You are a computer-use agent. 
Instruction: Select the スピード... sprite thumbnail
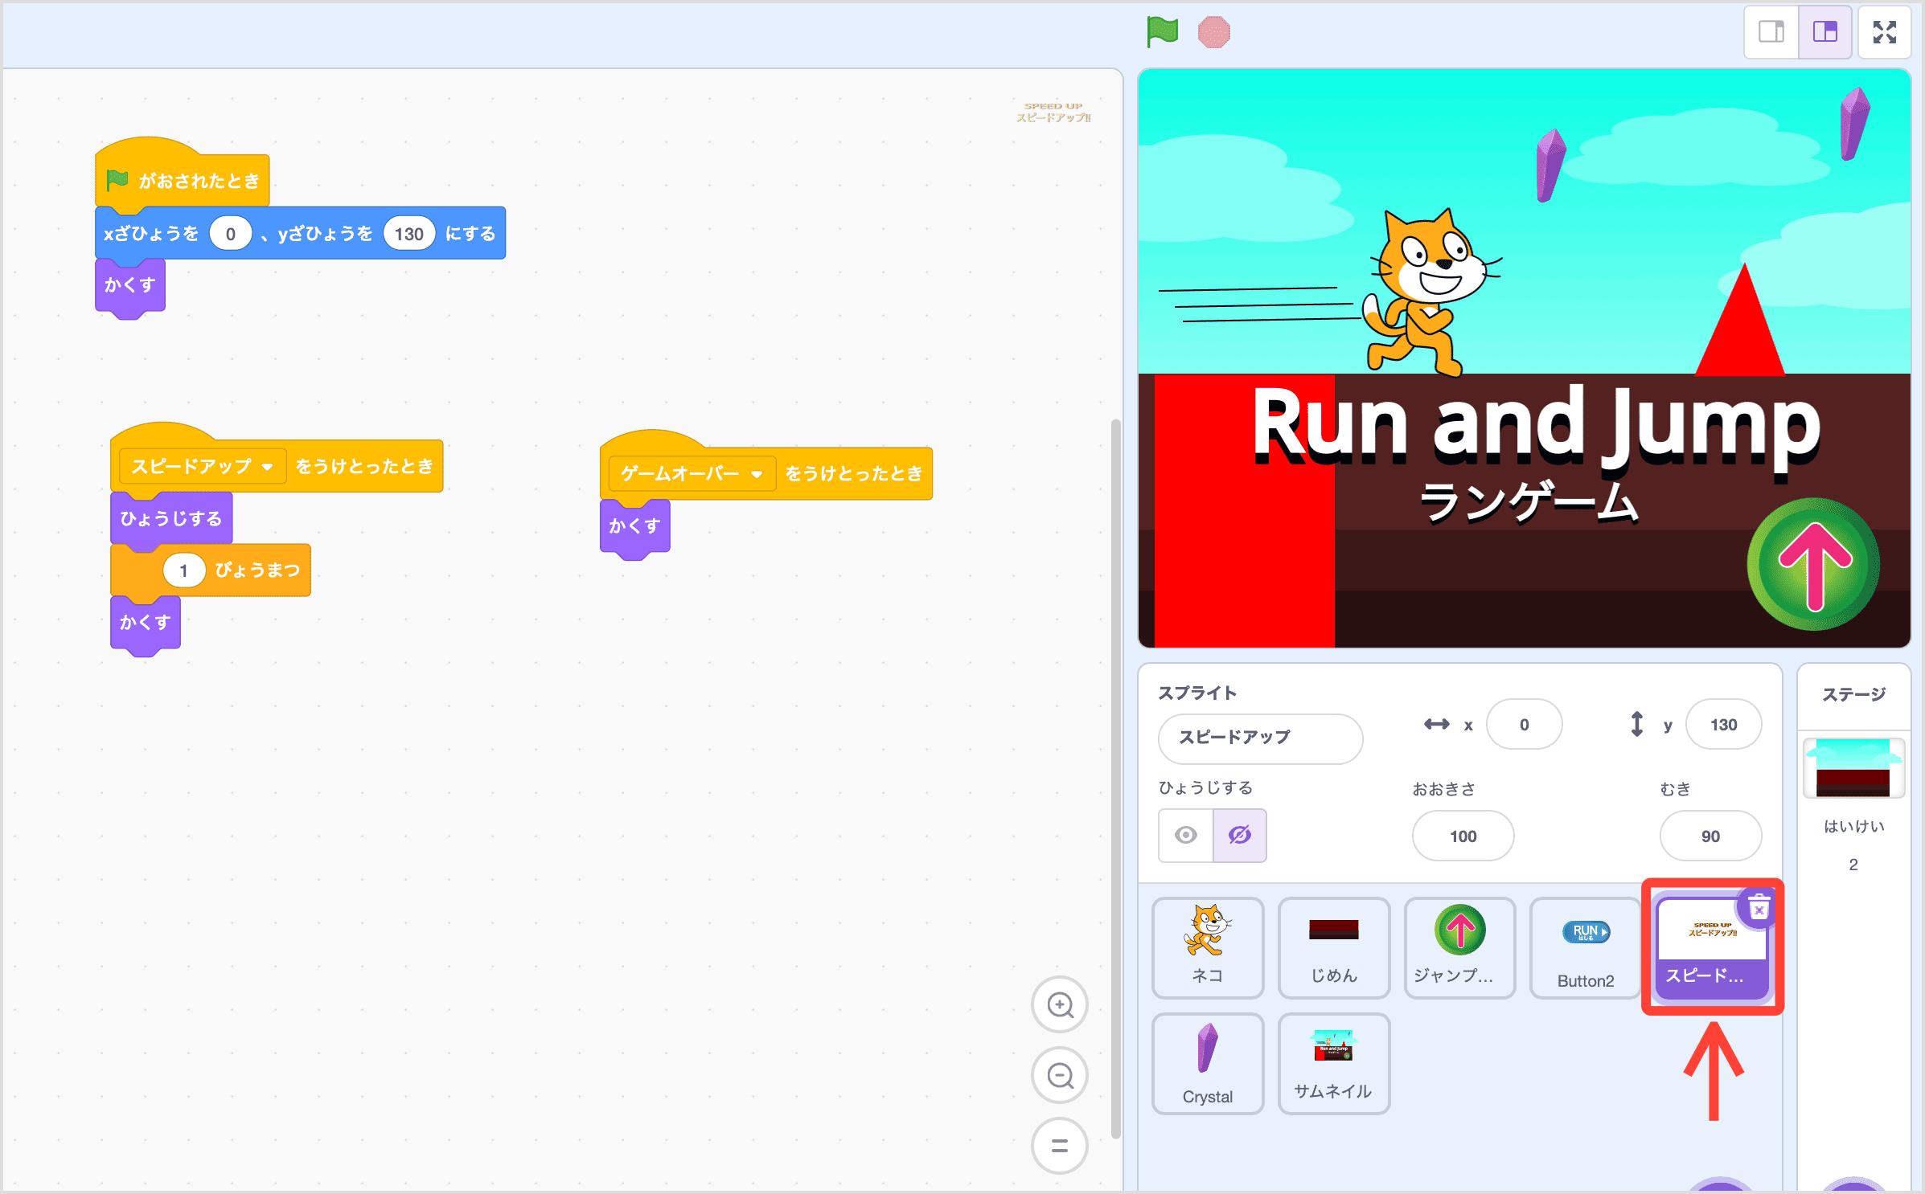point(1711,949)
